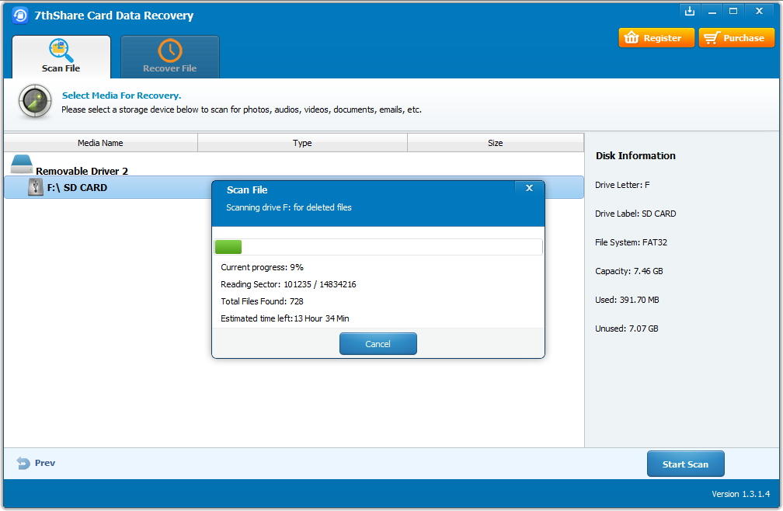783x511 pixels.
Task: Click the 'File System: FAT32' info line
Action: tap(631, 242)
